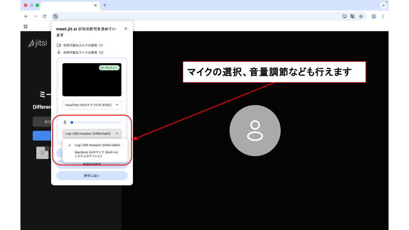The width and height of the screenshot is (409, 230).
Task: Bookmark this page with star icon
Action: point(361,16)
